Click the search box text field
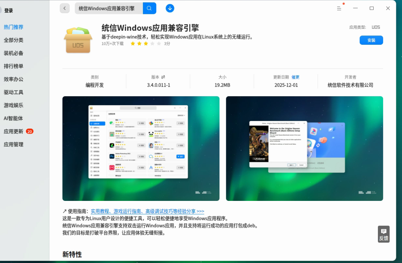 click(x=109, y=8)
